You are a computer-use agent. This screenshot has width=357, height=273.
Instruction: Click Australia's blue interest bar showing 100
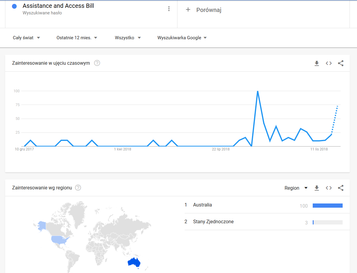pos(327,205)
